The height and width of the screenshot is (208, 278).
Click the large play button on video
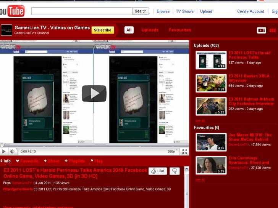pyautogui.click(x=94, y=93)
